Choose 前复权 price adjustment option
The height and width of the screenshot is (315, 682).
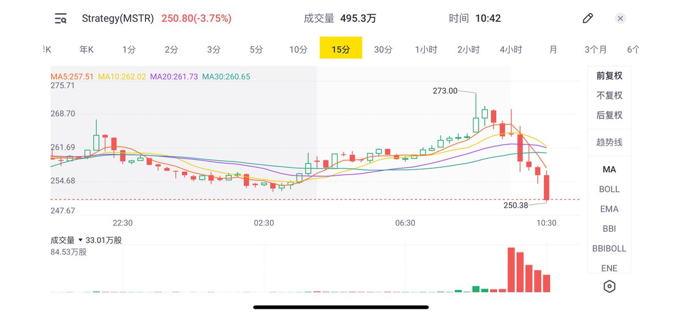click(x=609, y=76)
